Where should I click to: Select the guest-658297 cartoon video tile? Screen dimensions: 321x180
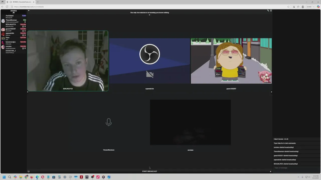pyautogui.click(x=231, y=61)
